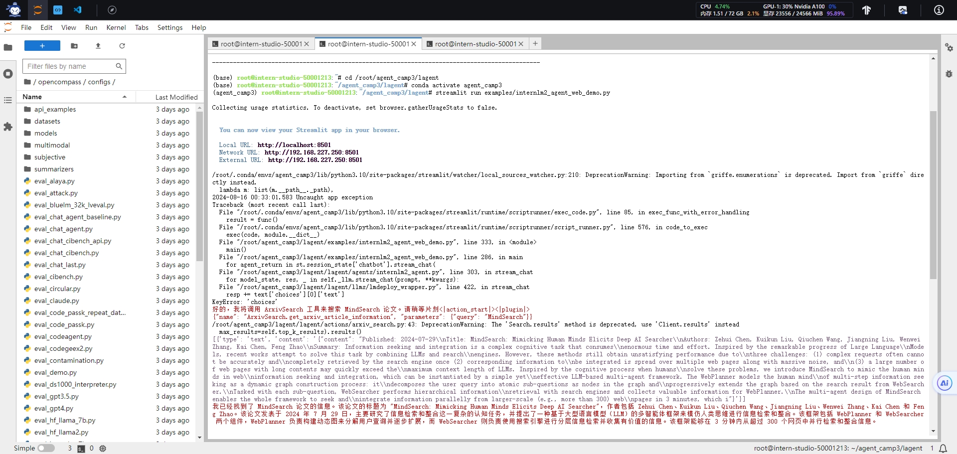
Task: Open the Property Inspector gears icon
Action: pyautogui.click(x=949, y=47)
